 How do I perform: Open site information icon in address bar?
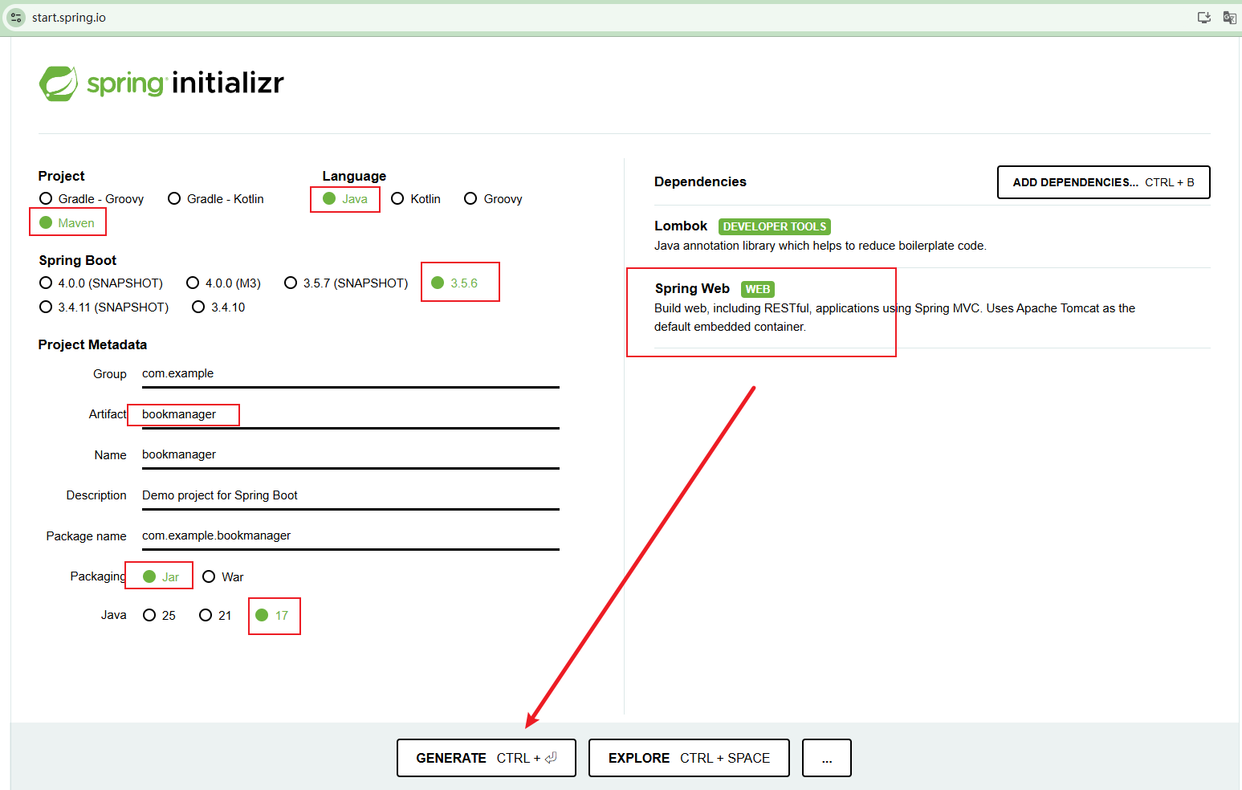[16, 17]
